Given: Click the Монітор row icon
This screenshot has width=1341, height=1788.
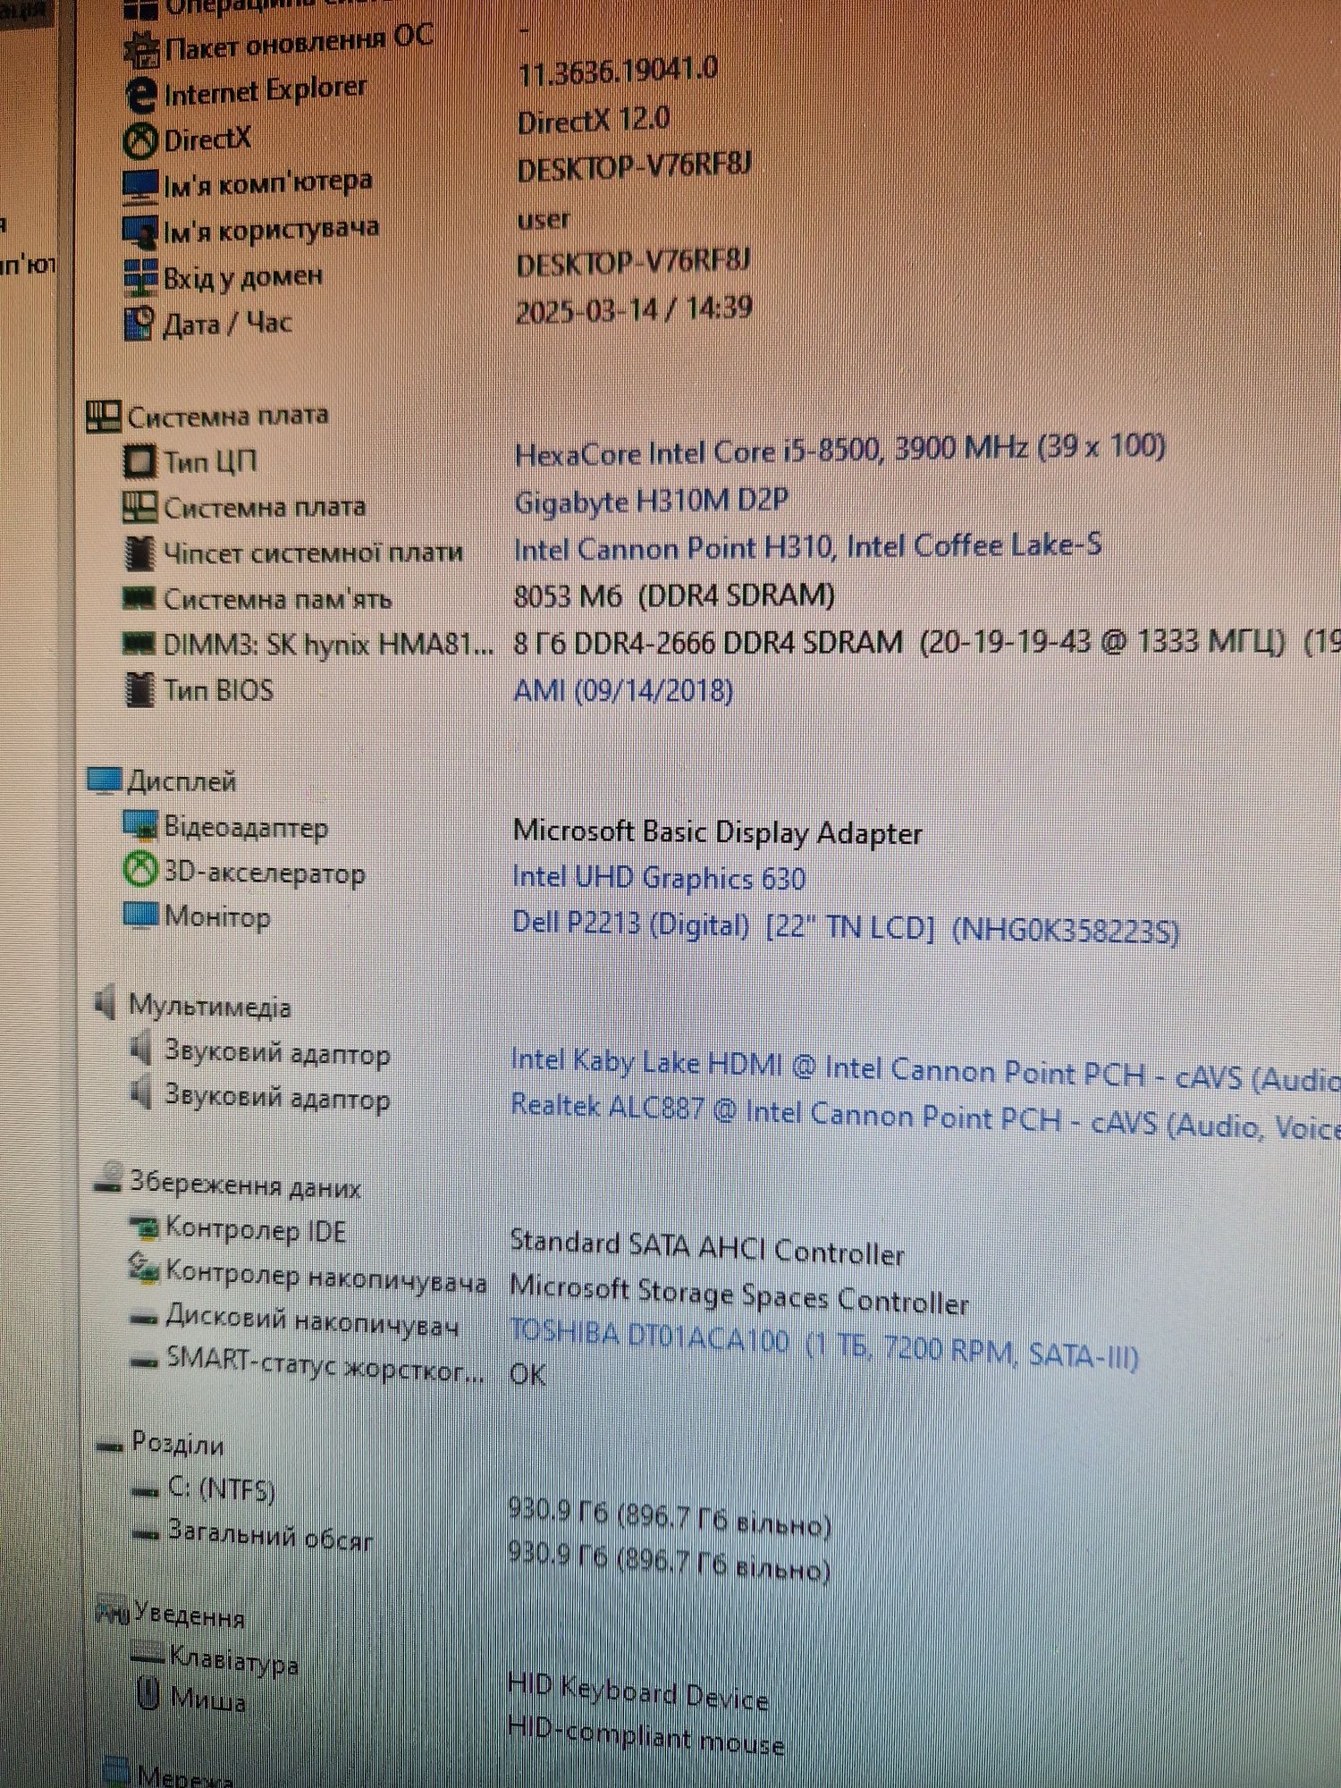Looking at the screenshot, I should (x=140, y=915).
